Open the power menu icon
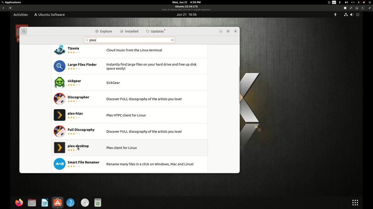This screenshot has height=209, width=373. point(358,15)
